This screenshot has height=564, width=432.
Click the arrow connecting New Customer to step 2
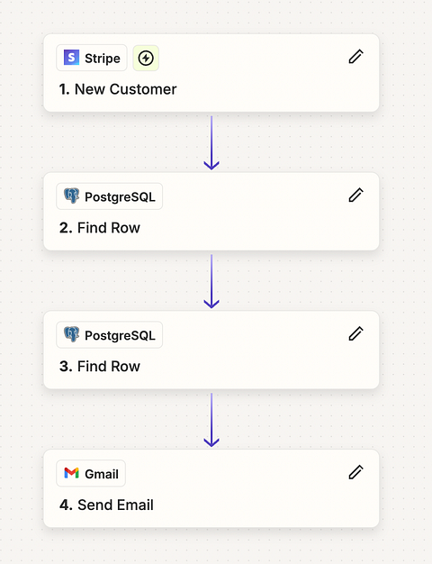[x=211, y=142]
